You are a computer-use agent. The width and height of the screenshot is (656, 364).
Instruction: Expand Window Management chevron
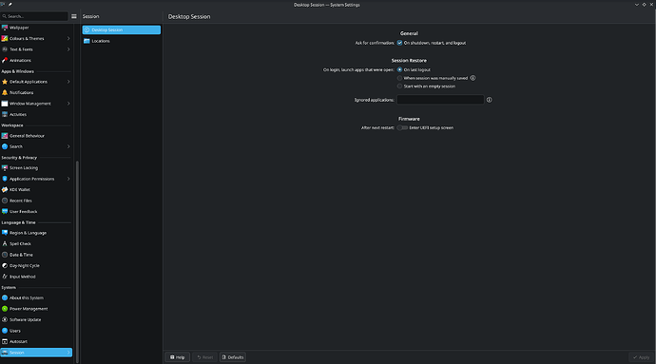tap(68, 104)
